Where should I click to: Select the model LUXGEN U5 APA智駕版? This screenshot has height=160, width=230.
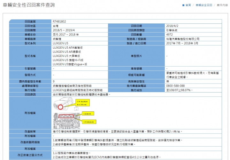point(68,48)
